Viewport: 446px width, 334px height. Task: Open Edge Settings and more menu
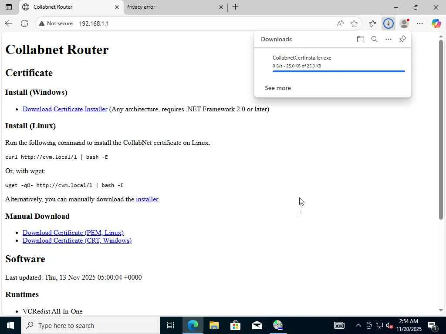coord(420,23)
